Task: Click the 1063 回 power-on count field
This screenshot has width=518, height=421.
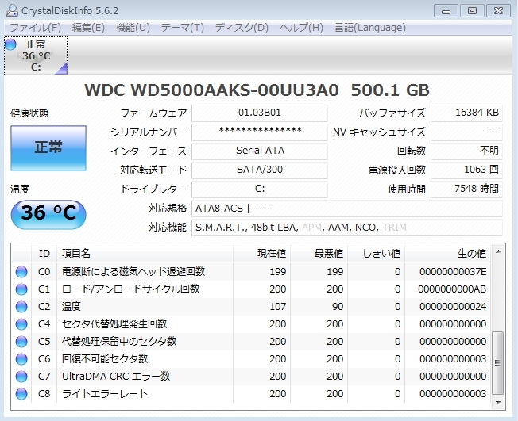Action: (466, 170)
